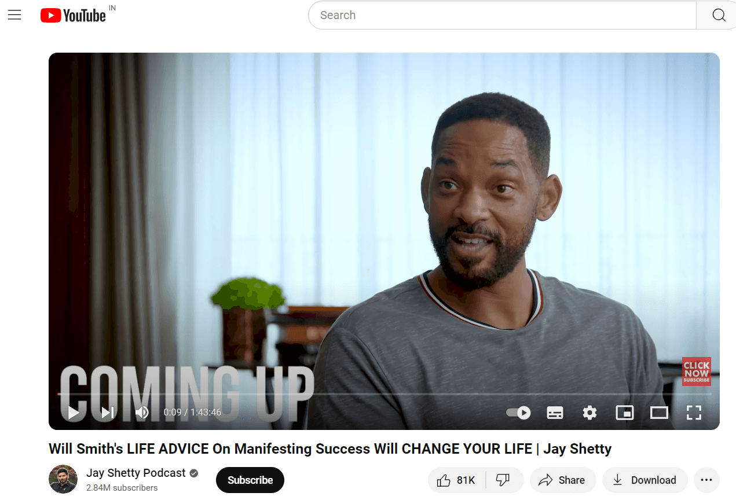Screen dimensions: 736x500
Task: Download the video
Action: click(645, 480)
